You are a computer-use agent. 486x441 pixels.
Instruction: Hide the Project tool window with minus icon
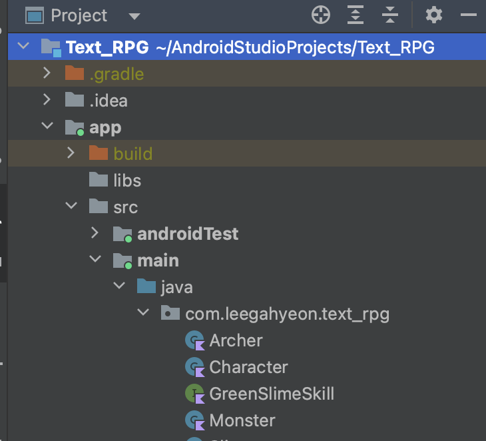point(468,15)
